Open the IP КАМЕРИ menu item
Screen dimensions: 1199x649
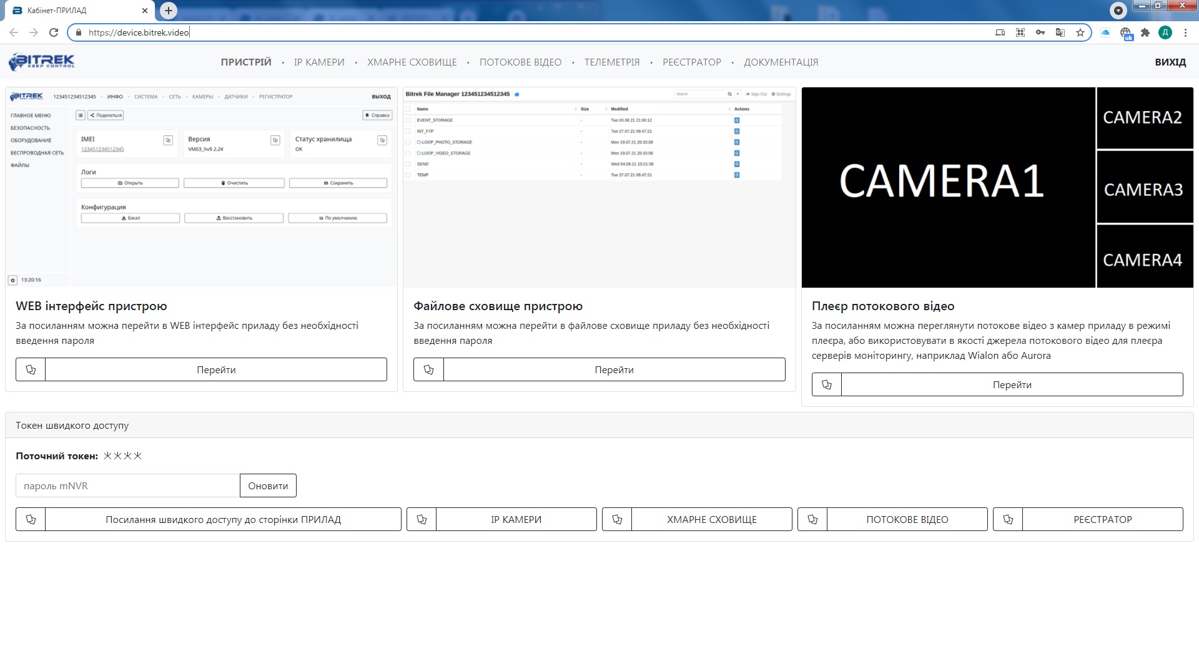click(x=319, y=62)
